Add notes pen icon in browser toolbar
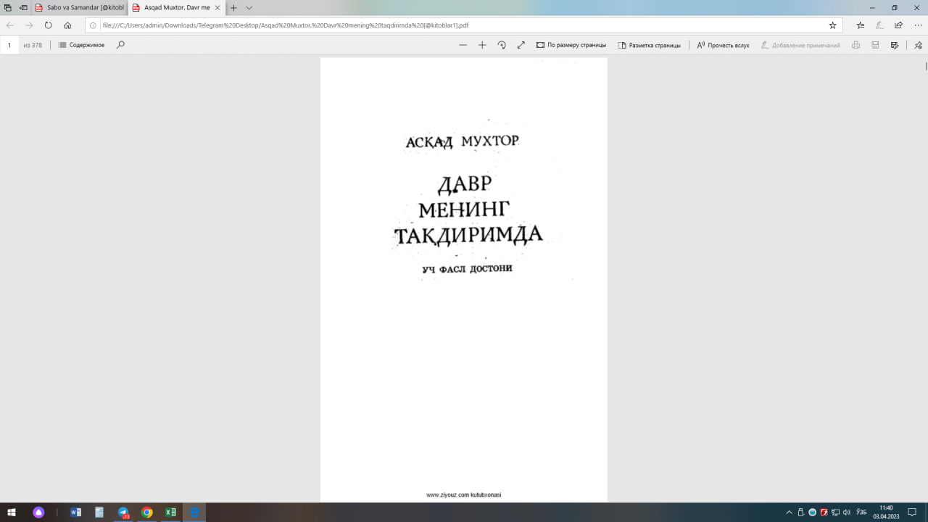The height and width of the screenshot is (522, 928). point(879,25)
